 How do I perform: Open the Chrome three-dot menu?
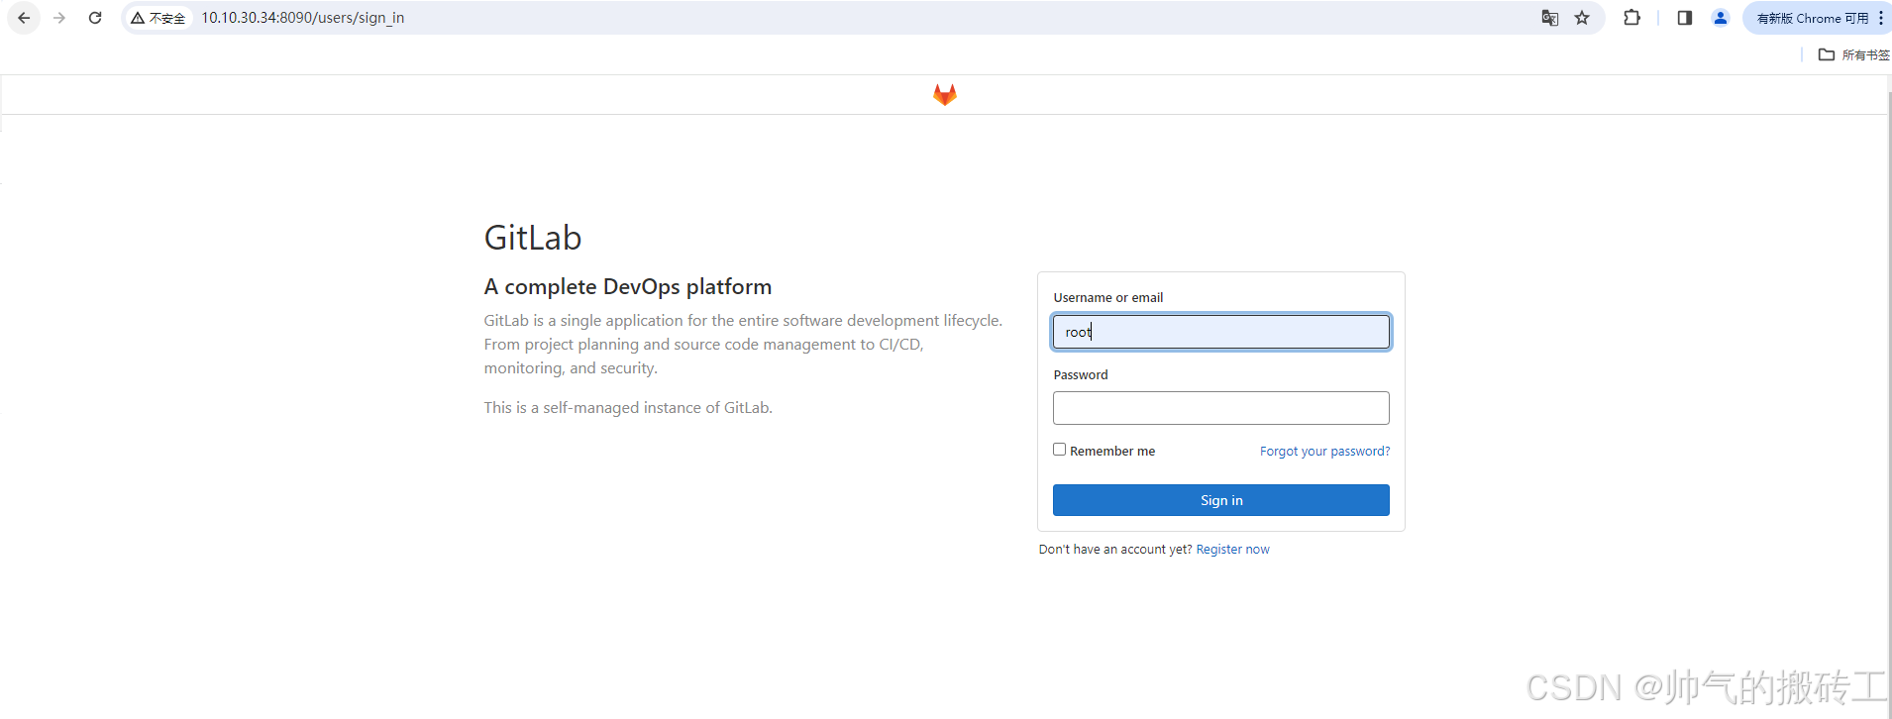point(1880,18)
